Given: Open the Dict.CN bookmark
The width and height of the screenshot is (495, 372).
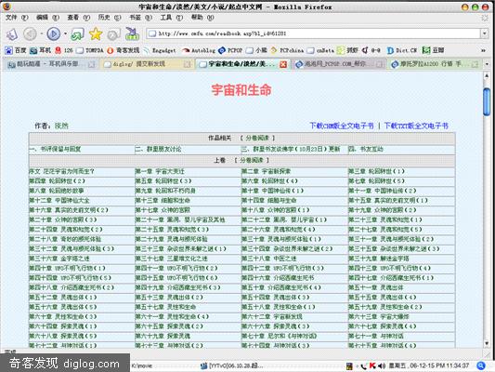Looking at the screenshot, I should click(401, 50).
